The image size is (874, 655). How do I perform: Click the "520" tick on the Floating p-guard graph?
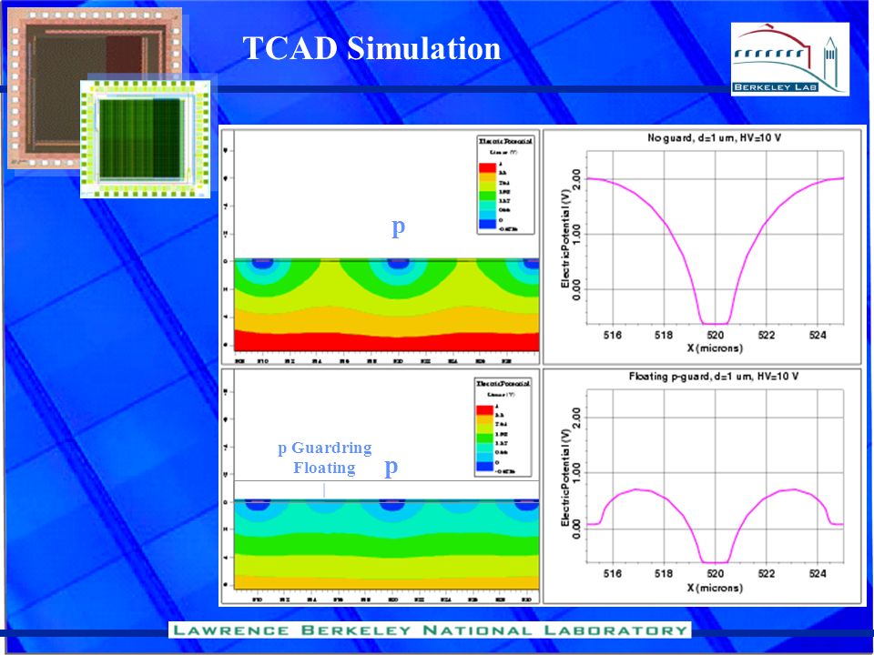(716, 573)
